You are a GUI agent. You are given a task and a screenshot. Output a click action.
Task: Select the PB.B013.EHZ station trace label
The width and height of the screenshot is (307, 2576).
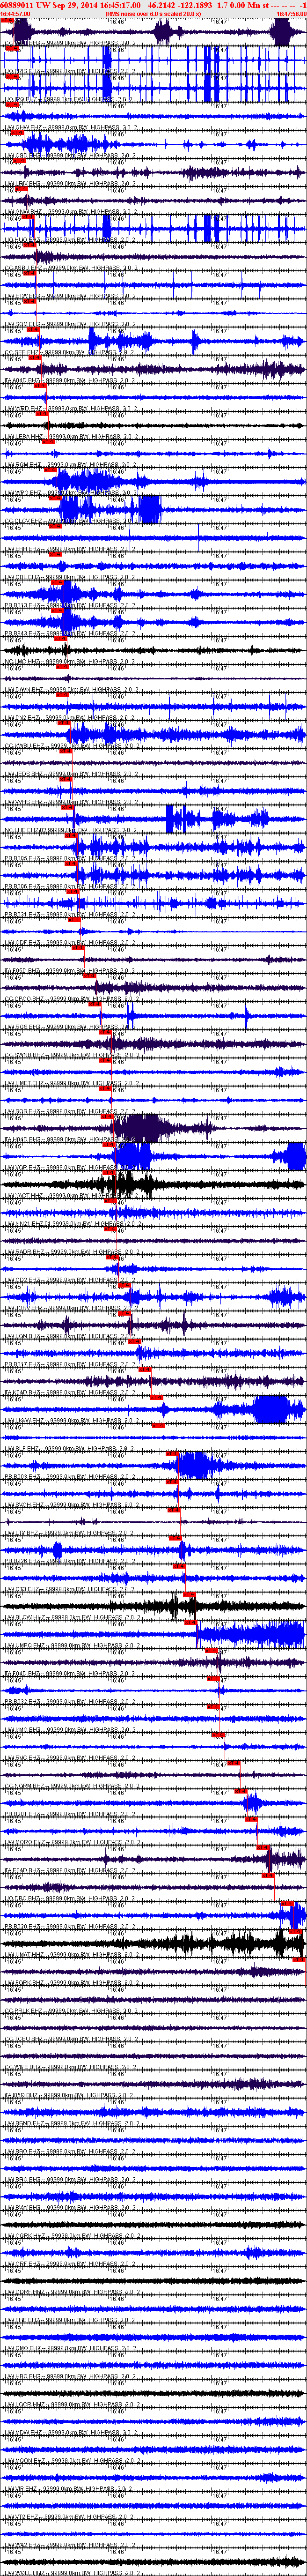point(70,605)
